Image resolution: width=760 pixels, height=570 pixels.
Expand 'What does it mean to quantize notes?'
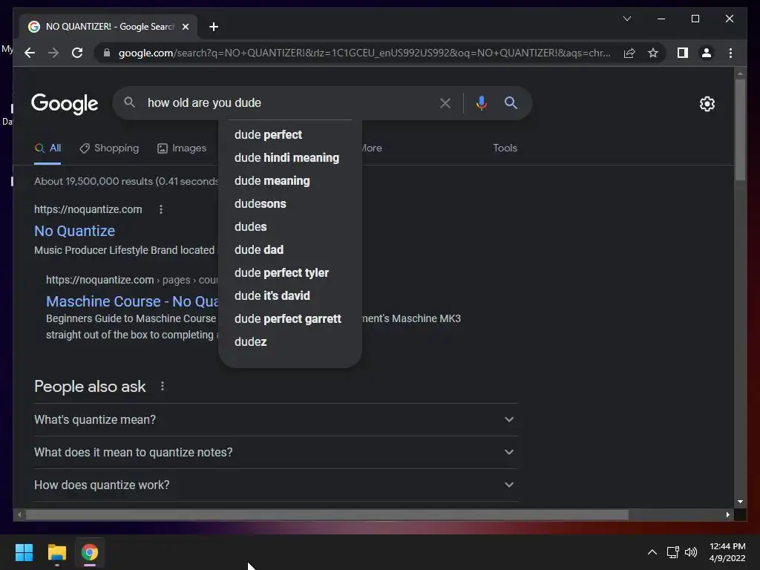click(x=276, y=452)
